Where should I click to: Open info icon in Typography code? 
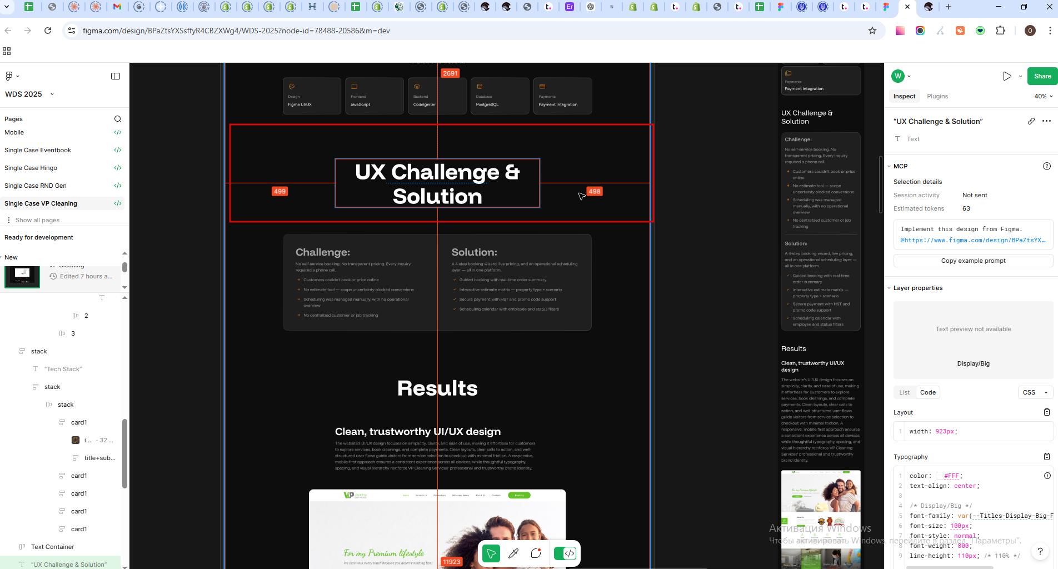pyautogui.click(x=1047, y=476)
